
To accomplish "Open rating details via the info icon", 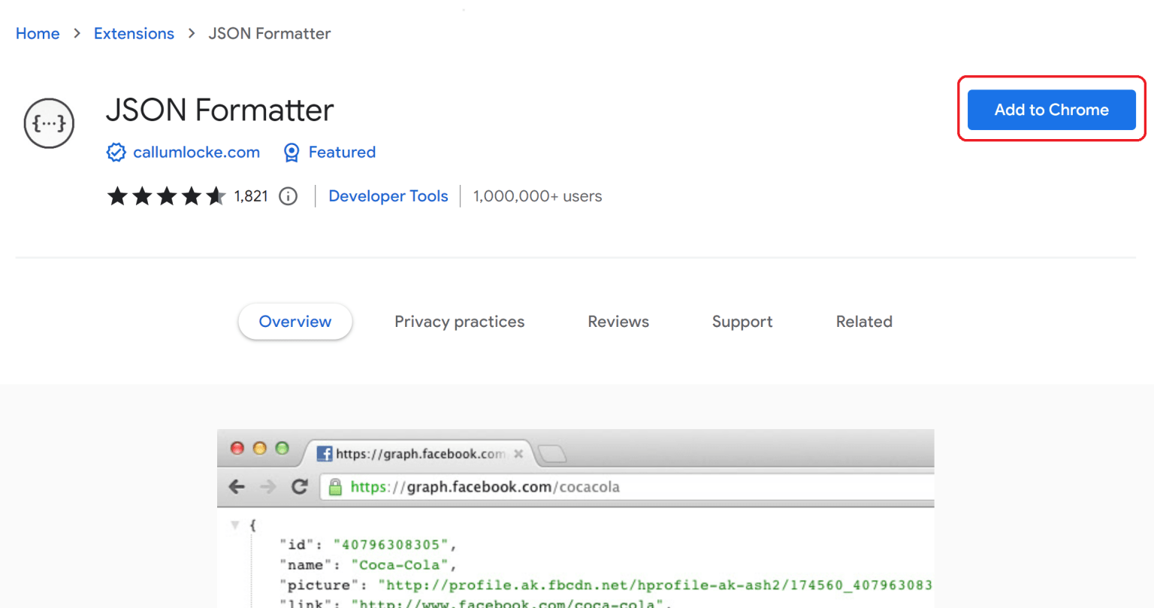I will (288, 196).
